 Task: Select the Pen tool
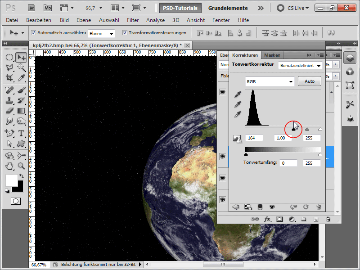click(9, 133)
